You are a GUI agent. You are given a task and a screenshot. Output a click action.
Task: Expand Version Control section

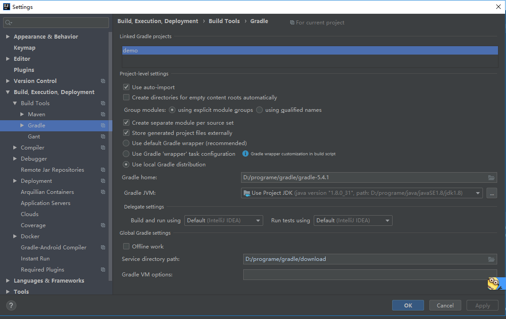[x=8, y=81]
